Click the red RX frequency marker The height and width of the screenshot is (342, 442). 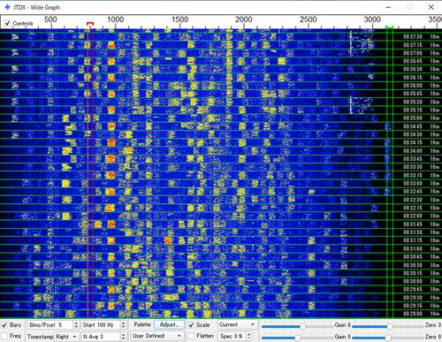click(x=90, y=23)
